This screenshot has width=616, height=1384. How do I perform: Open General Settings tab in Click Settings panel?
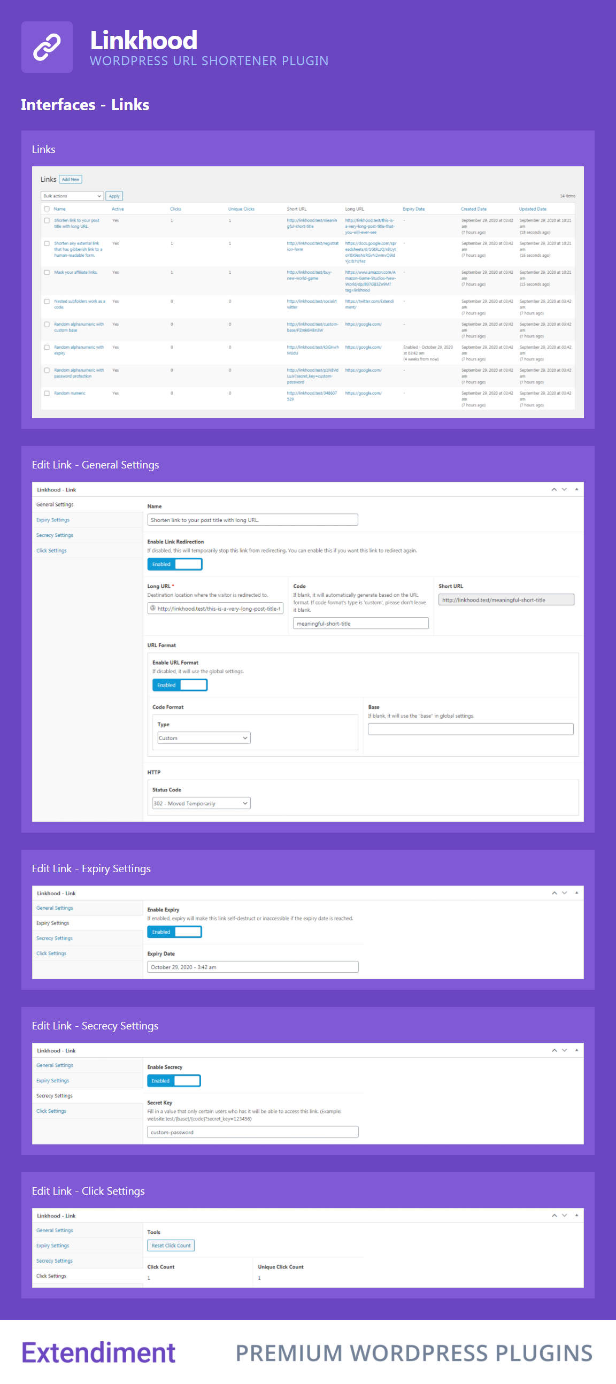(x=55, y=1231)
